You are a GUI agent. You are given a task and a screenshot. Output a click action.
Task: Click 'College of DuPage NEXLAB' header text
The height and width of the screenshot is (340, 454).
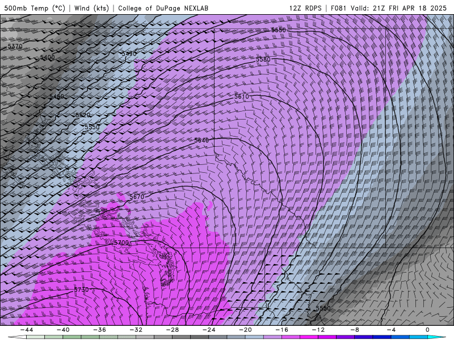[163, 8]
